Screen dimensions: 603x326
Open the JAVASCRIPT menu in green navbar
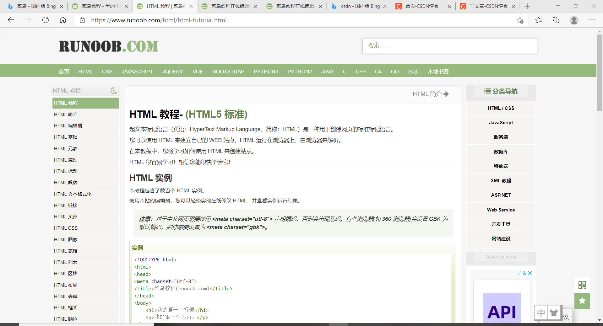pyautogui.click(x=137, y=72)
